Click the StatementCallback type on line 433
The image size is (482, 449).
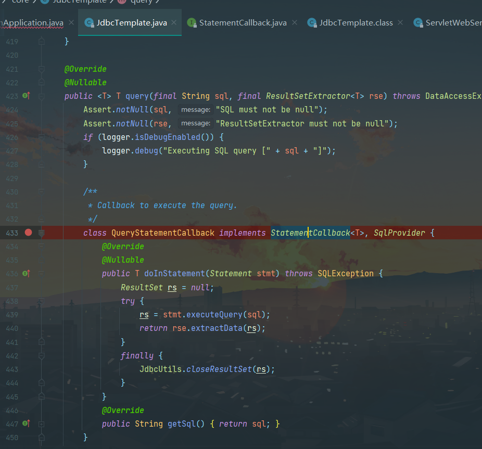pos(310,233)
